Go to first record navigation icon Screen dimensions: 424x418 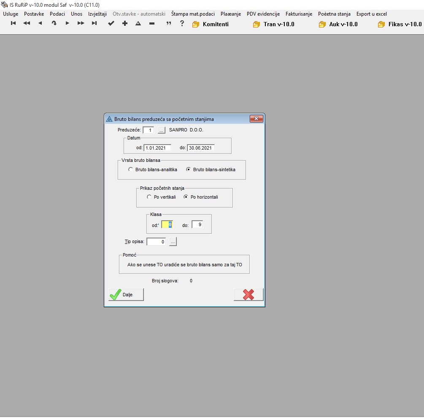(13, 24)
